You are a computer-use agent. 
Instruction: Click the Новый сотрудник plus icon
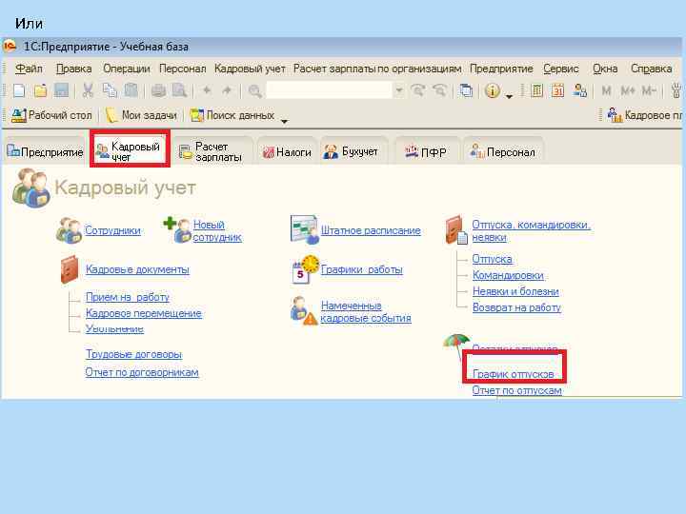(x=177, y=230)
